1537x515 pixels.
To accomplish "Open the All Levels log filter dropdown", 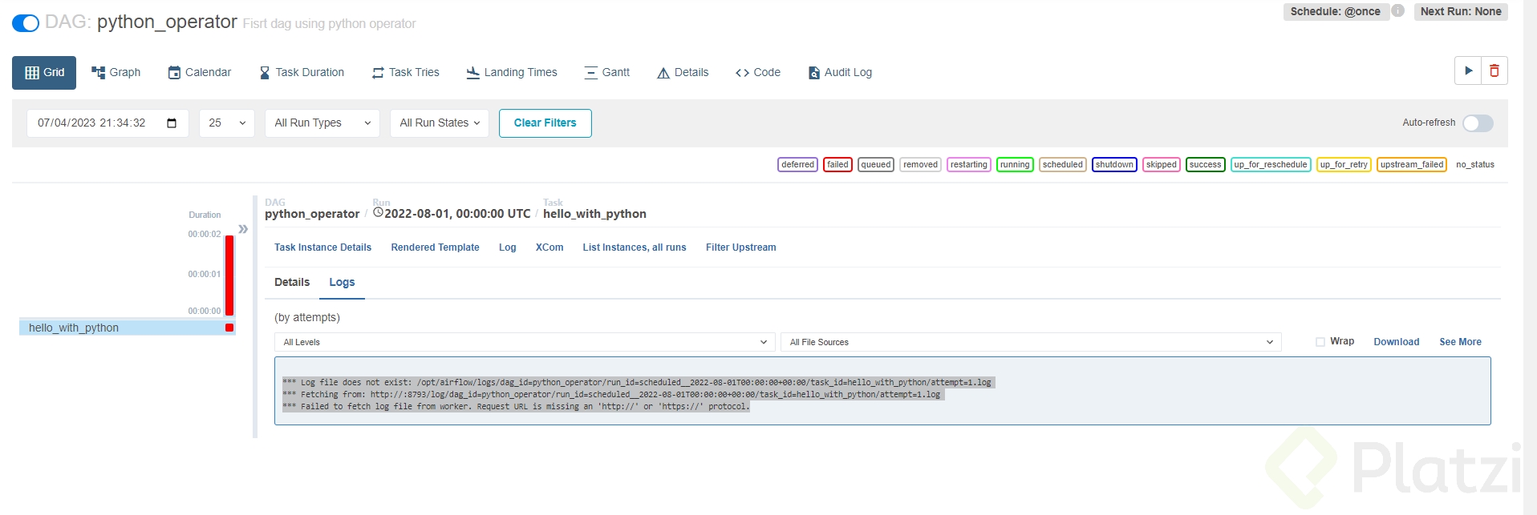I will [525, 342].
